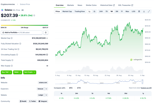The width and height of the screenshot is (154, 103).
Task: Open 24 Hour Trading Vol info icon
Action: [x=18, y=49]
